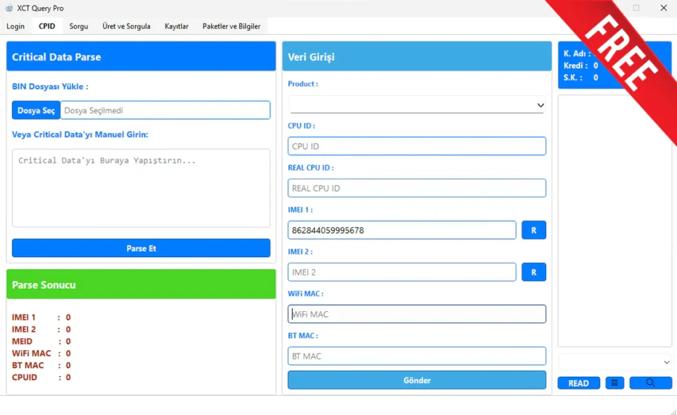Open the Sorgu tab
Image resolution: width=677 pixels, height=415 pixels.
click(x=79, y=26)
